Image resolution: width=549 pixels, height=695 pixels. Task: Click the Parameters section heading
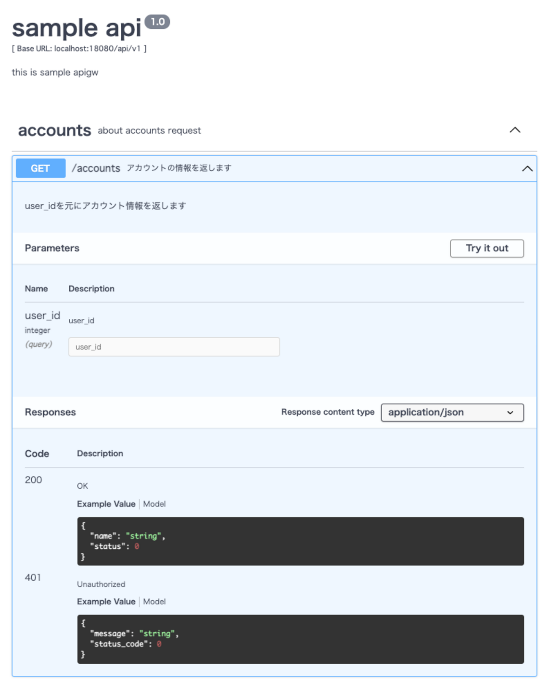52,248
